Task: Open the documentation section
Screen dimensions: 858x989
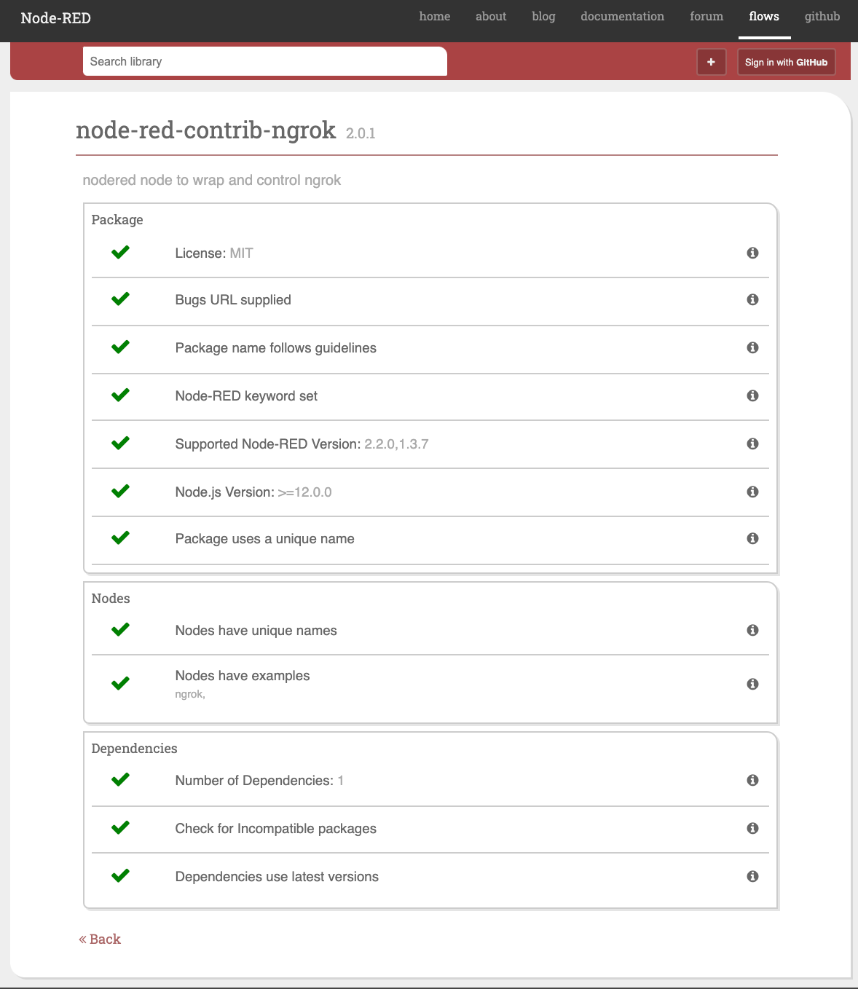Action: pos(622,16)
